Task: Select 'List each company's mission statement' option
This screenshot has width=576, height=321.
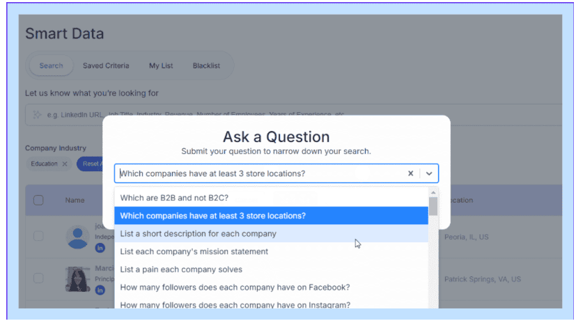Action: tap(271, 251)
